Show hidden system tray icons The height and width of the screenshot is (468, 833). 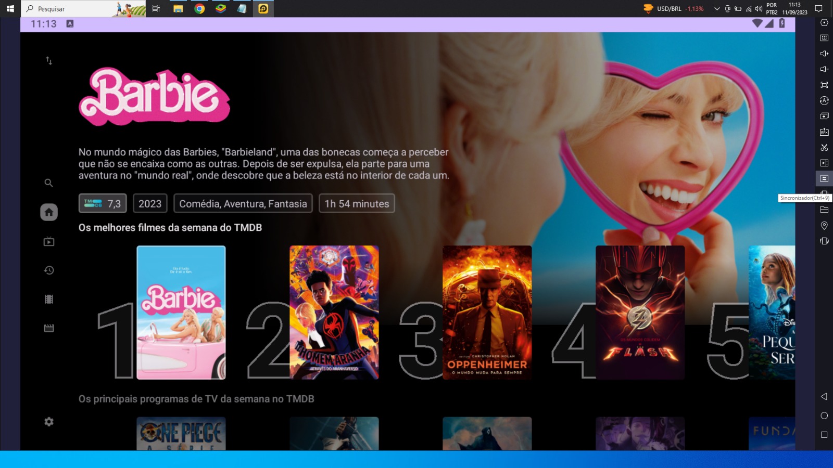coord(717,8)
